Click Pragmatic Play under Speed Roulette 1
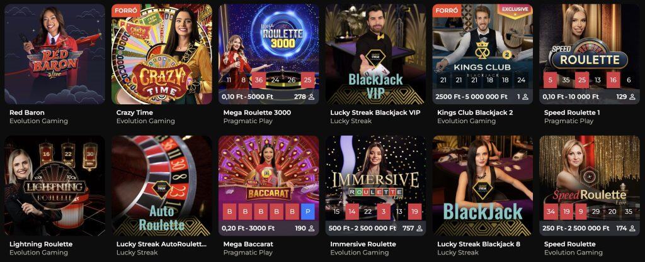 point(569,121)
